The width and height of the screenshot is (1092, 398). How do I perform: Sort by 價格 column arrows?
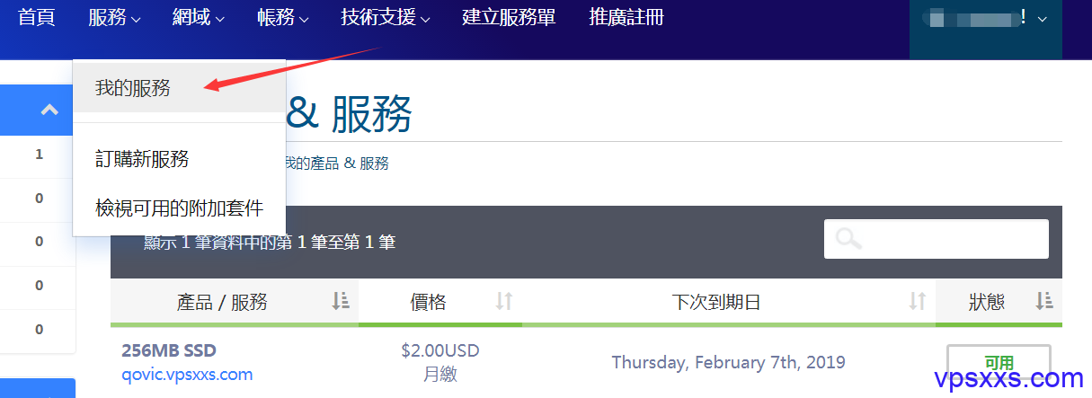[504, 302]
